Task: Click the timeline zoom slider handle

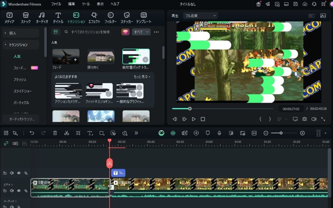Action: [x=281, y=133]
